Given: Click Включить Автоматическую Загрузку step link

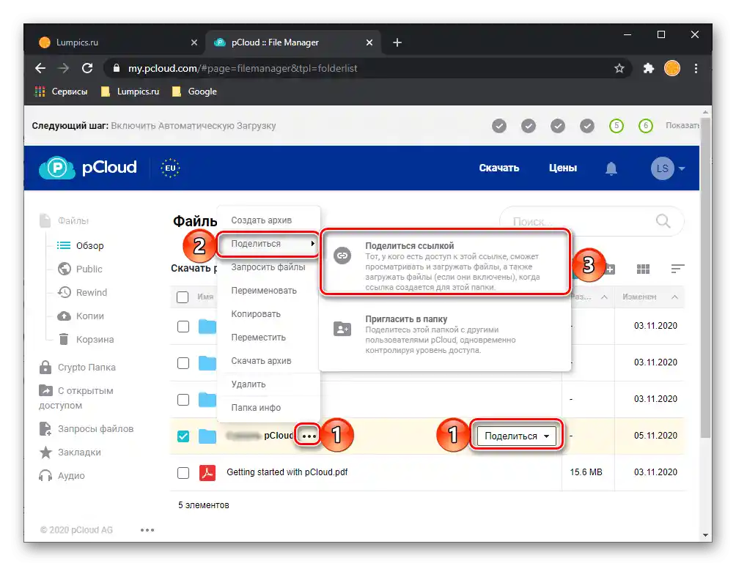Looking at the screenshot, I should pyautogui.click(x=194, y=126).
